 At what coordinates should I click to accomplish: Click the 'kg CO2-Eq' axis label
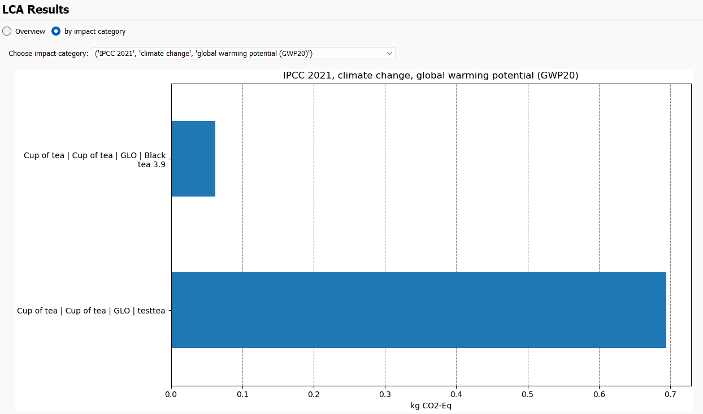click(431, 406)
